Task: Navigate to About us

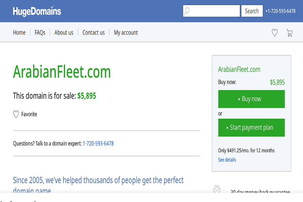Action: 64,33
